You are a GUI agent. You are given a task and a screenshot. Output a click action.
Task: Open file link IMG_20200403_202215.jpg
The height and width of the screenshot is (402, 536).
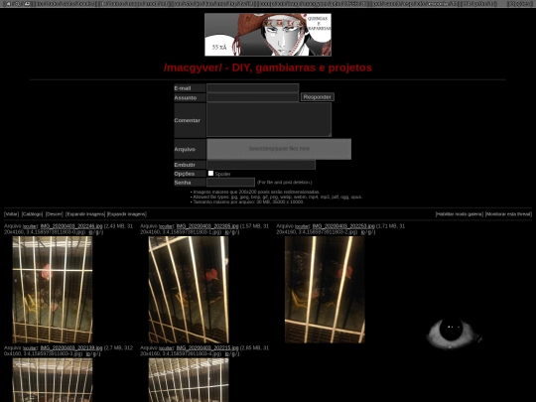click(207, 348)
